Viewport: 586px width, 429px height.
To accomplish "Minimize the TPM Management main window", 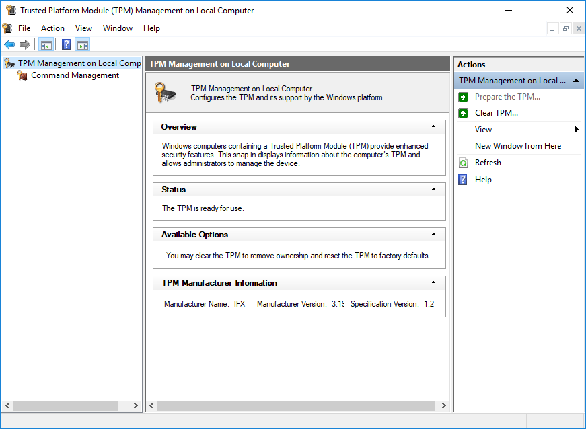I will tap(509, 10).
